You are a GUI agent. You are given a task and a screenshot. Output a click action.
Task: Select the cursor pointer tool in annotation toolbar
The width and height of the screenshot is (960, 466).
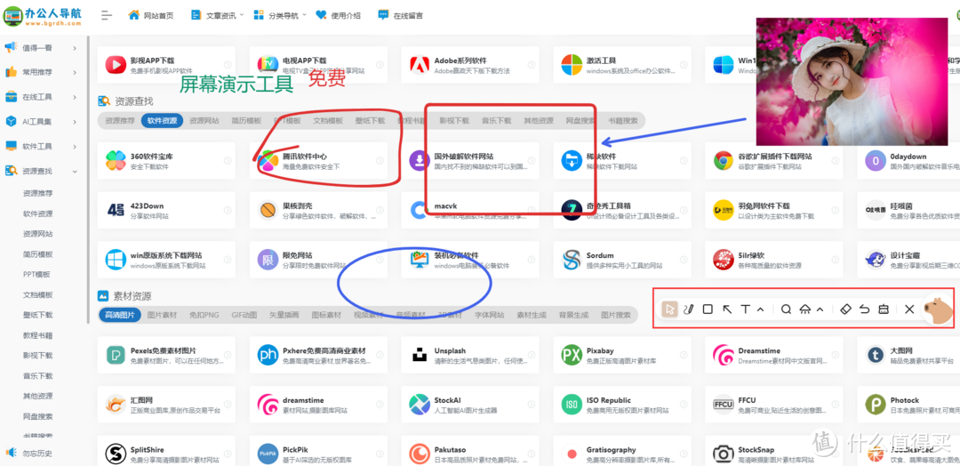(670, 309)
